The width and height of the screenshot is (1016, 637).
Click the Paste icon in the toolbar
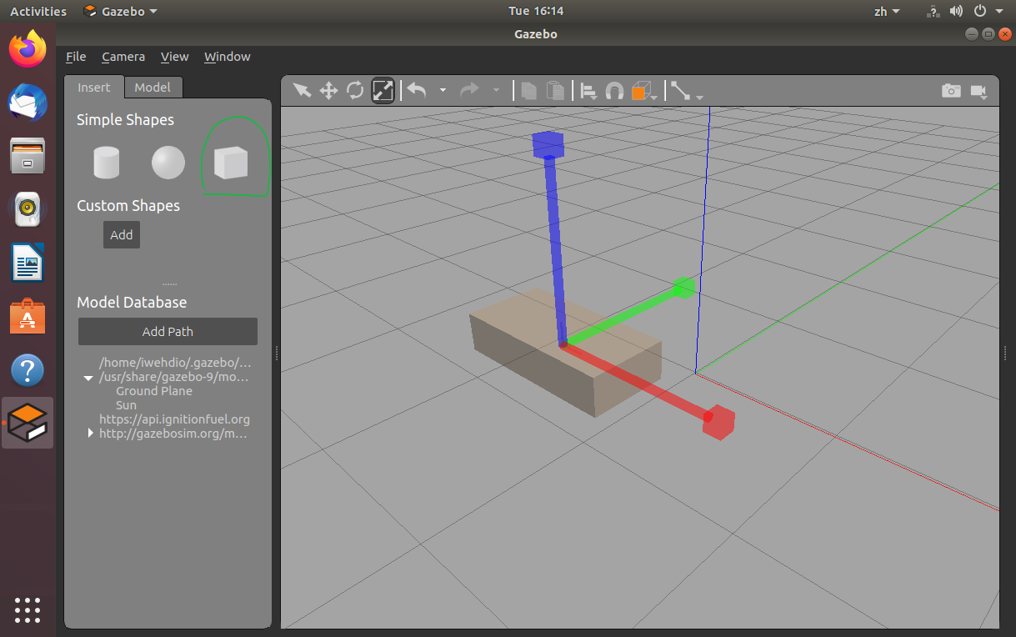tap(555, 90)
